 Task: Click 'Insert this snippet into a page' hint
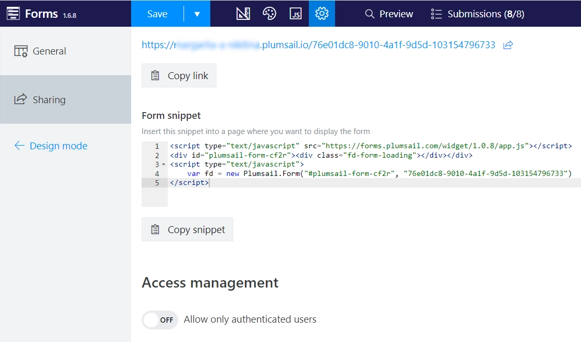click(x=256, y=131)
